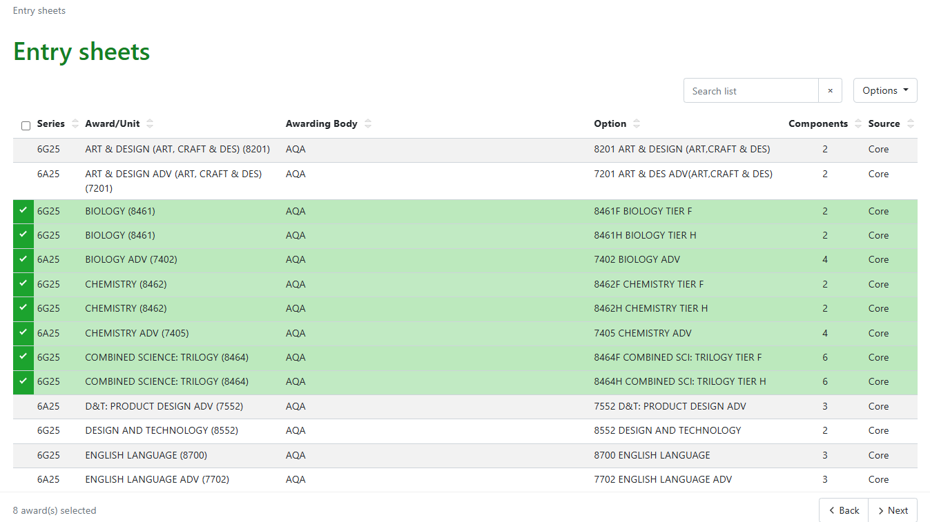Clear the search list field with the x button
930x522 pixels.
pyautogui.click(x=830, y=90)
